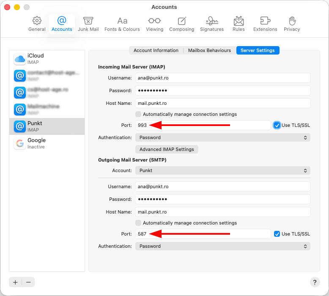Open Composing preferences
The height and width of the screenshot is (296, 329).
point(181,24)
